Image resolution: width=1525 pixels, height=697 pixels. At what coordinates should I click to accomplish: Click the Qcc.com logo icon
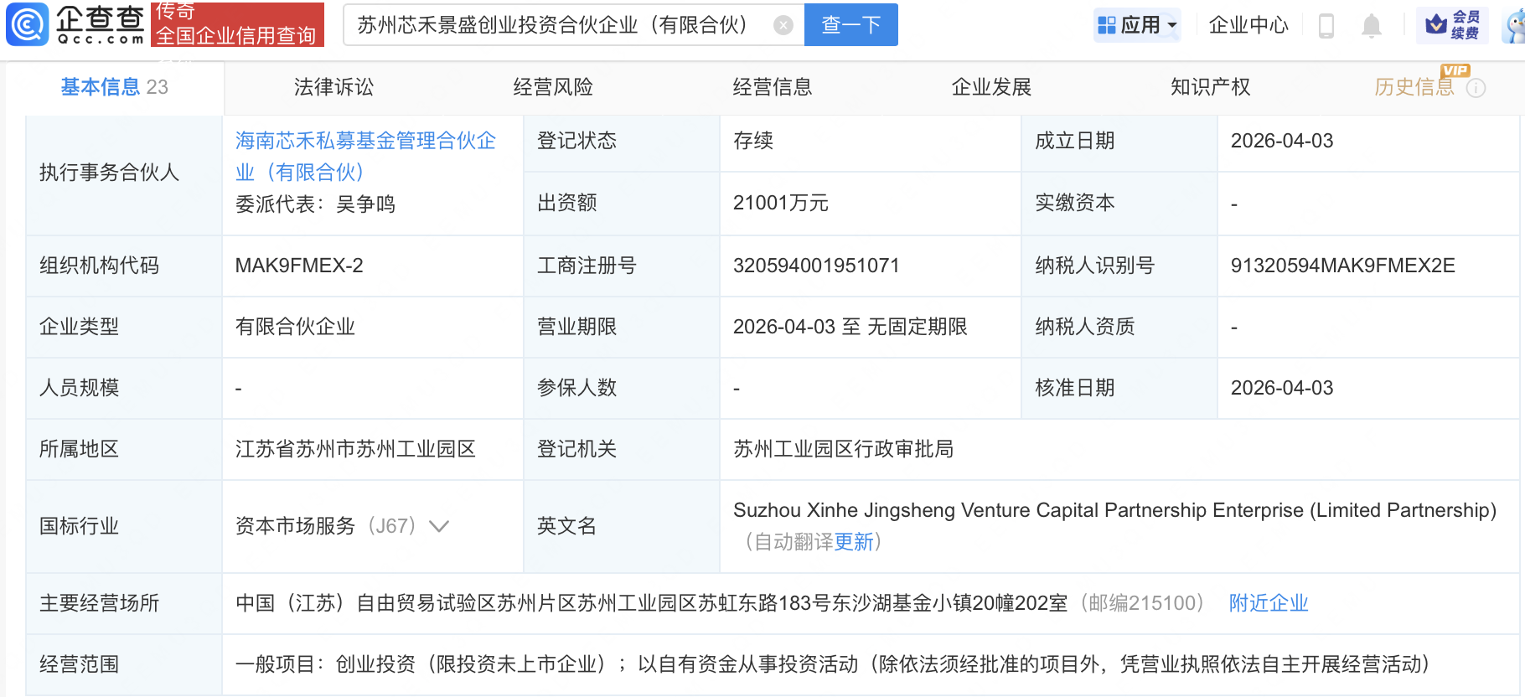pyautogui.click(x=28, y=24)
